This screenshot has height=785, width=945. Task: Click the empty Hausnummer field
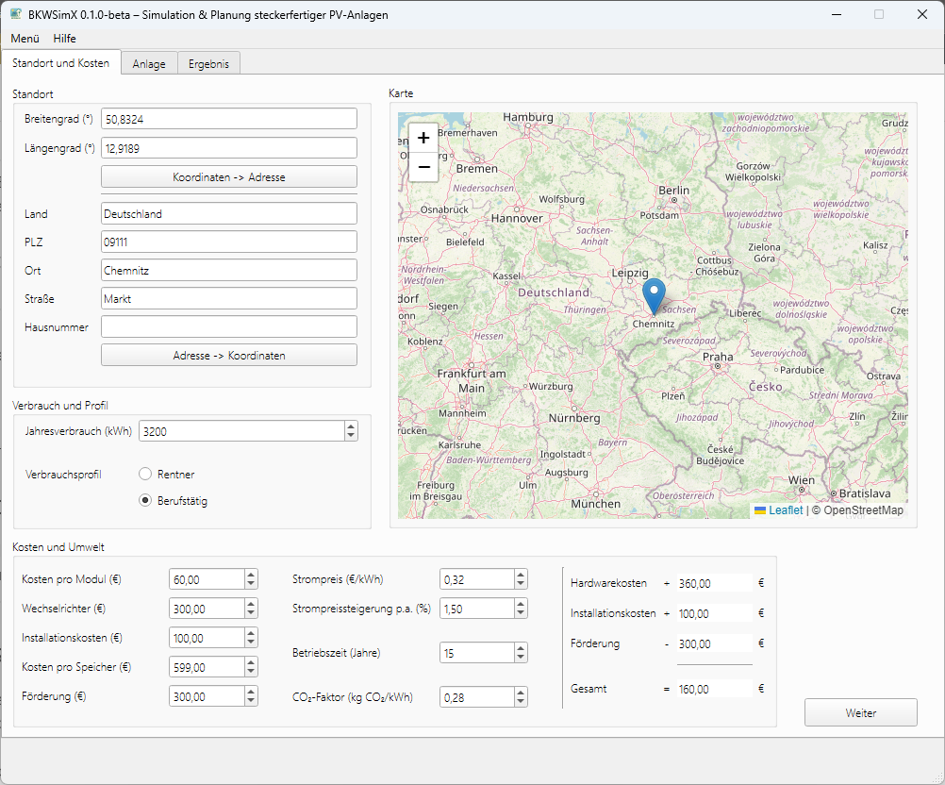(229, 326)
